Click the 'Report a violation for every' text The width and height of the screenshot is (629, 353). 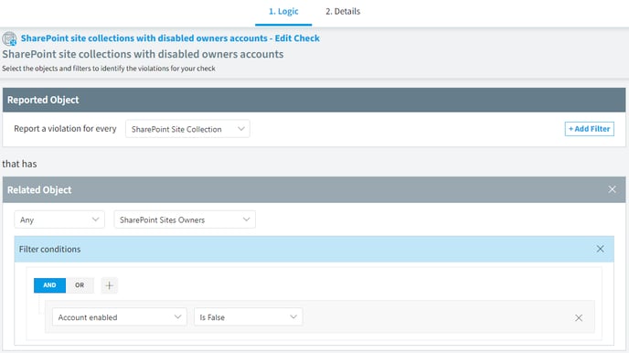(65, 129)
